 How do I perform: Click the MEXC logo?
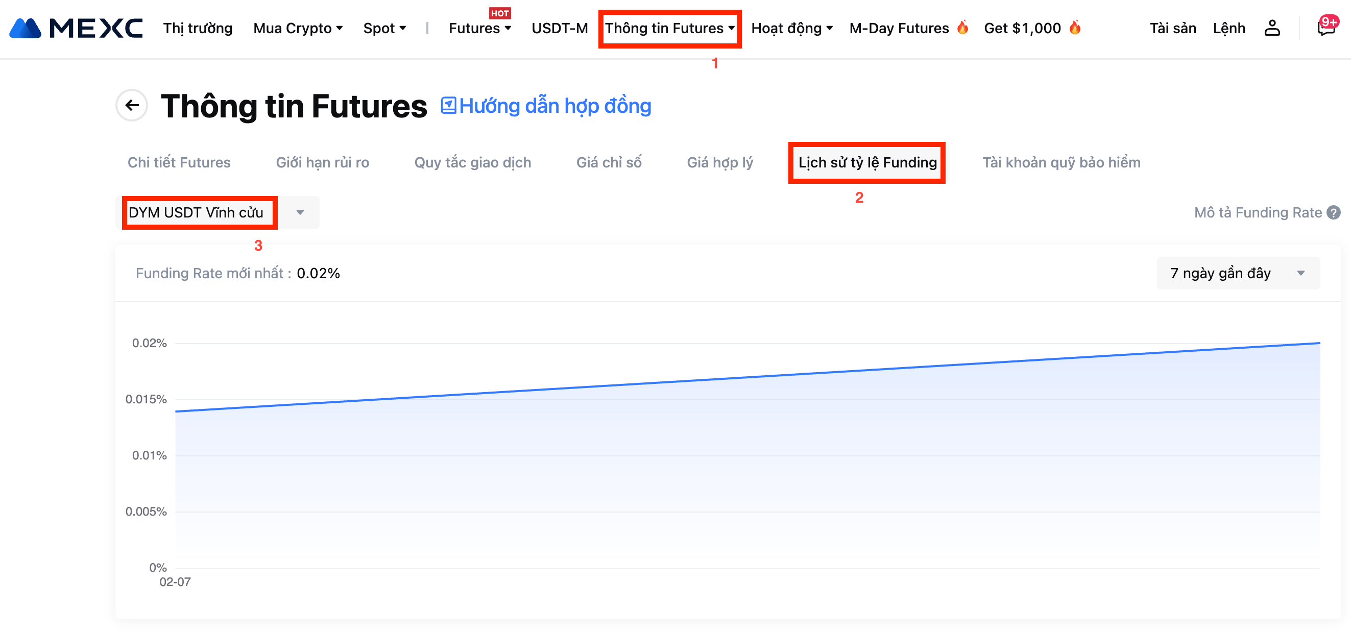point(76,28)
